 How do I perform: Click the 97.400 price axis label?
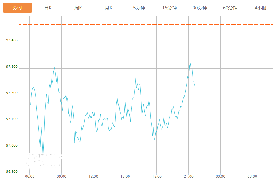click(12, 40)
